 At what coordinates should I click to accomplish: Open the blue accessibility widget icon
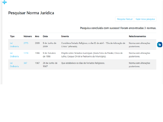click(160, 45)
